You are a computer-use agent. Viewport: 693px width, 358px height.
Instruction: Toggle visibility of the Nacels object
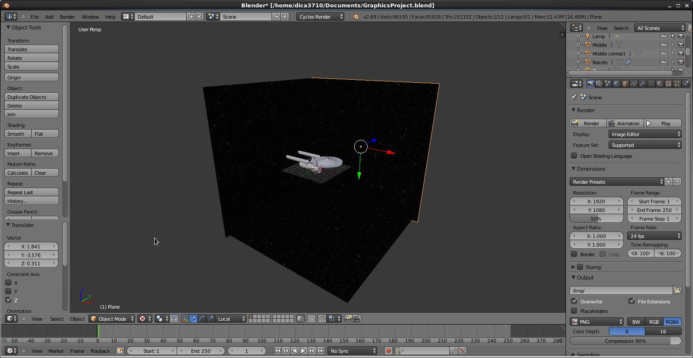click(x=664, y=62)
